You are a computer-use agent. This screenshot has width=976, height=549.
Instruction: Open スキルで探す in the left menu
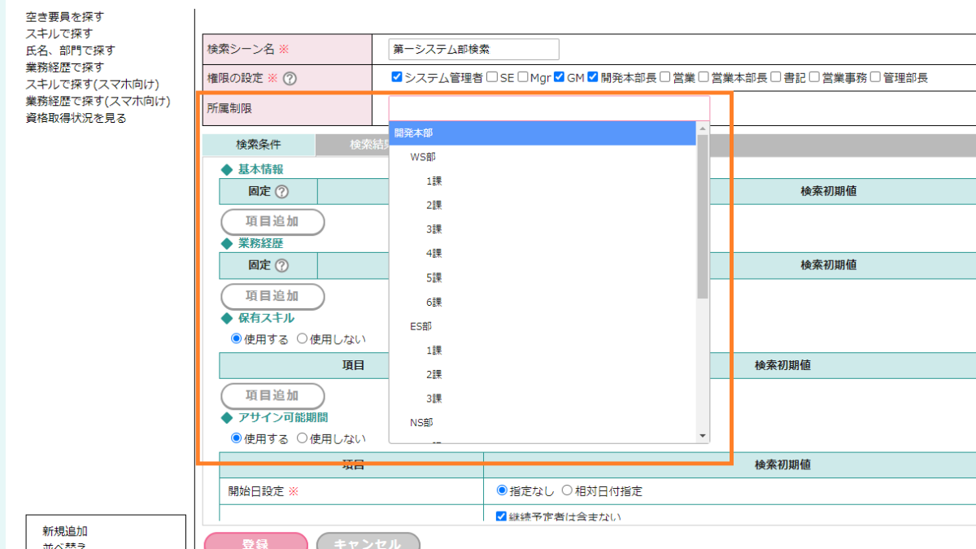[x=59, y=33]
